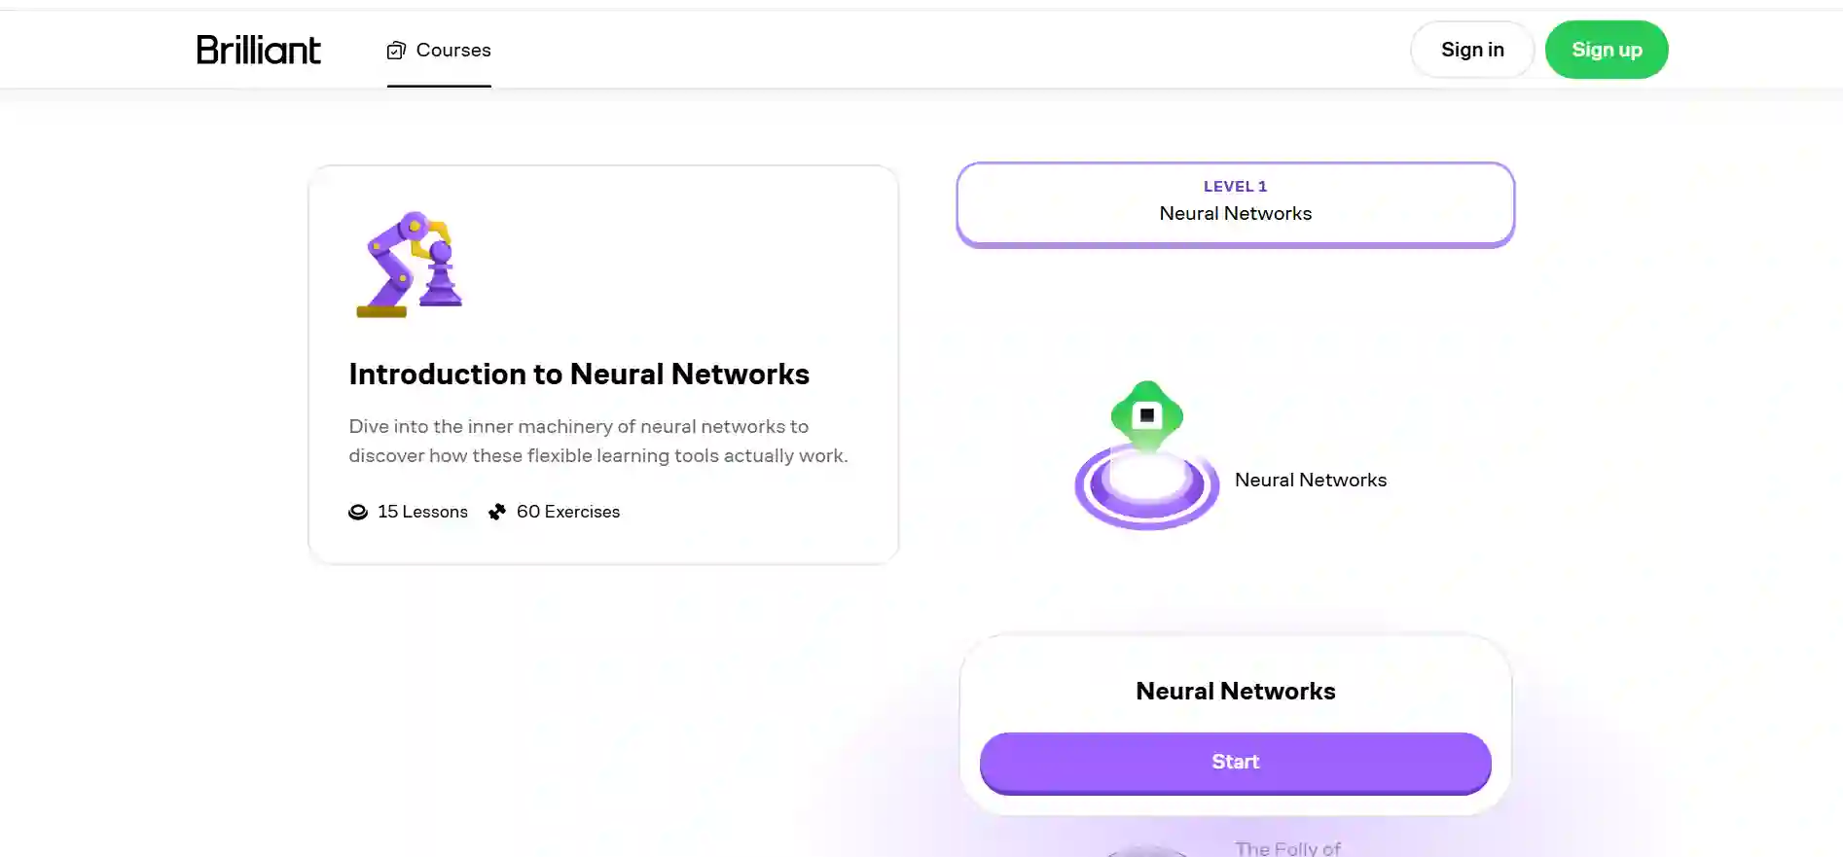Open The Folly of lesson below
This screenshot has height=857, width=1843.
pyautogui.click(x=1288, y=848)
